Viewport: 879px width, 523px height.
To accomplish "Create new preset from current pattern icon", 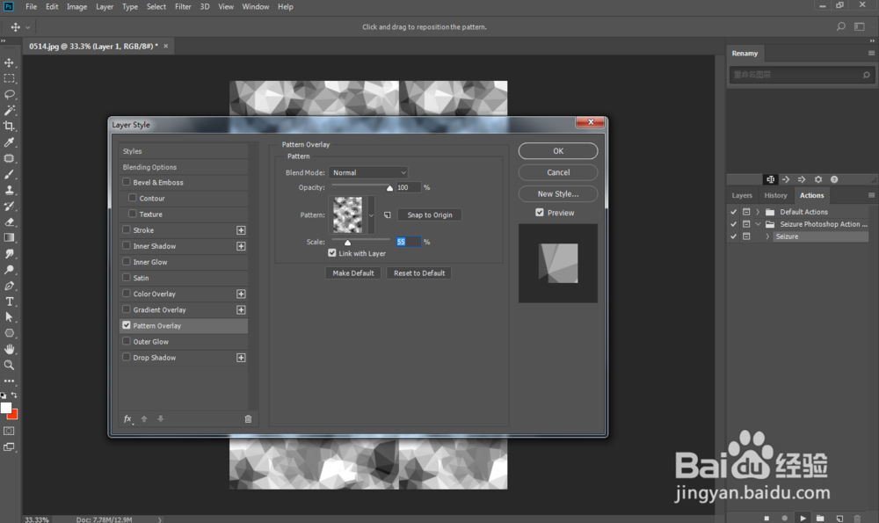I will click(x=387, y=215).
